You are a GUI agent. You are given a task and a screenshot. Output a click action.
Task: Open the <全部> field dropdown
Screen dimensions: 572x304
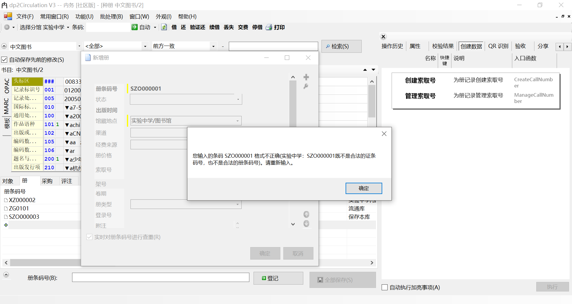pyautogui.click(x=145, y=46)
